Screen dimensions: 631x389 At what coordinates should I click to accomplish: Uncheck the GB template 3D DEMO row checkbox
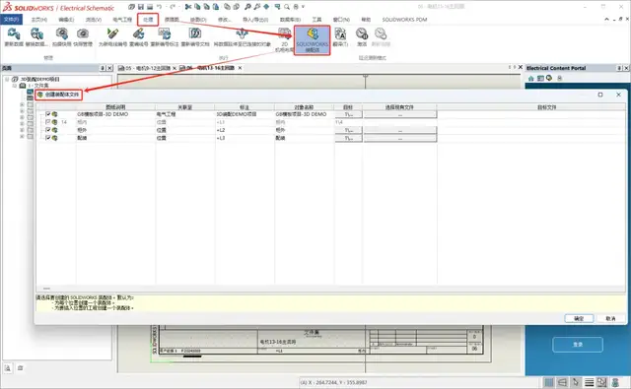click(48, 114)
